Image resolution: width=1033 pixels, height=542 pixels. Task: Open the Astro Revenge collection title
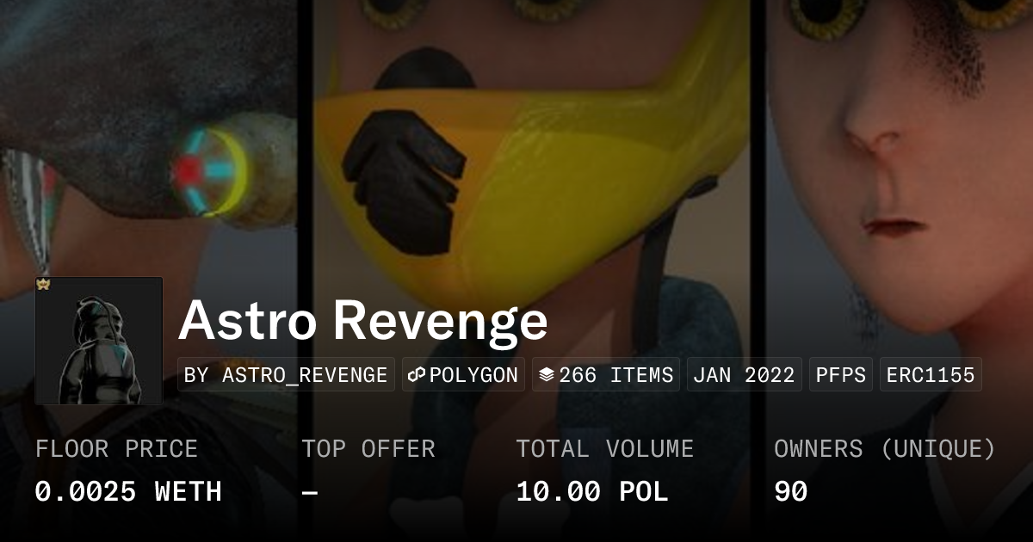click(363, 320)
